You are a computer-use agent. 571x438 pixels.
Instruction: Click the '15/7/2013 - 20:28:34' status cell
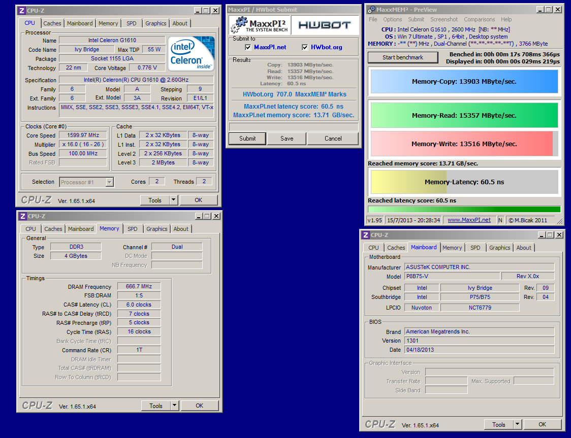pos(414,220)
